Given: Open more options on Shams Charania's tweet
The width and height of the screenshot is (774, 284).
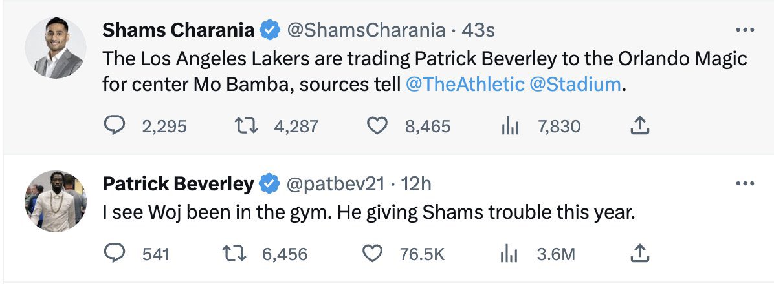Looking at the screenshot, I should (x=745, y=30).
